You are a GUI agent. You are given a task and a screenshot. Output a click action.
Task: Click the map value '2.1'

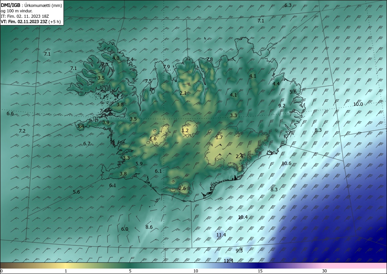(x=183, y=93)
